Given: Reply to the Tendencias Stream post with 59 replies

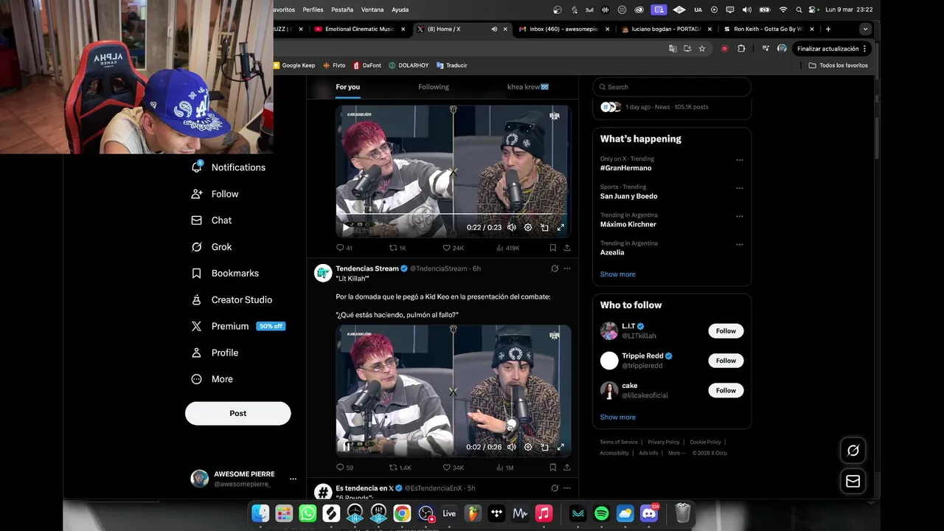Looking at the screenshot, I should pos(344,468).
